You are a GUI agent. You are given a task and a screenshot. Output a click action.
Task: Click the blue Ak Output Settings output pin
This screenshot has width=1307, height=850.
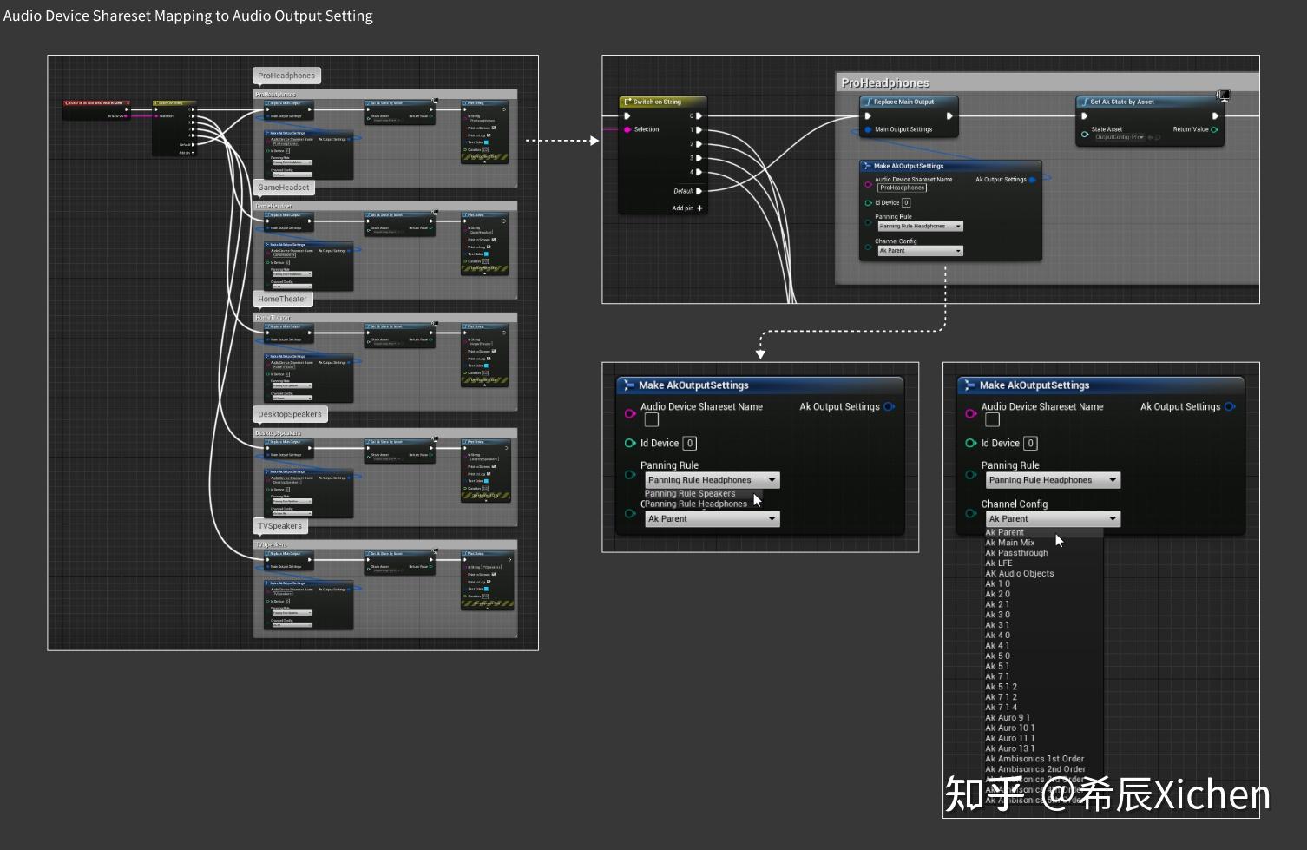tap(888, 406)
